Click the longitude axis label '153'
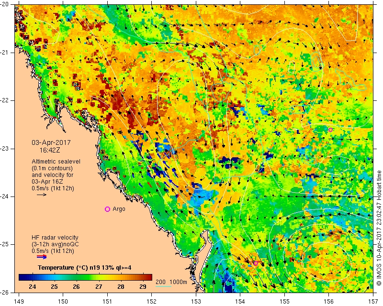 [x=196, y=302]
